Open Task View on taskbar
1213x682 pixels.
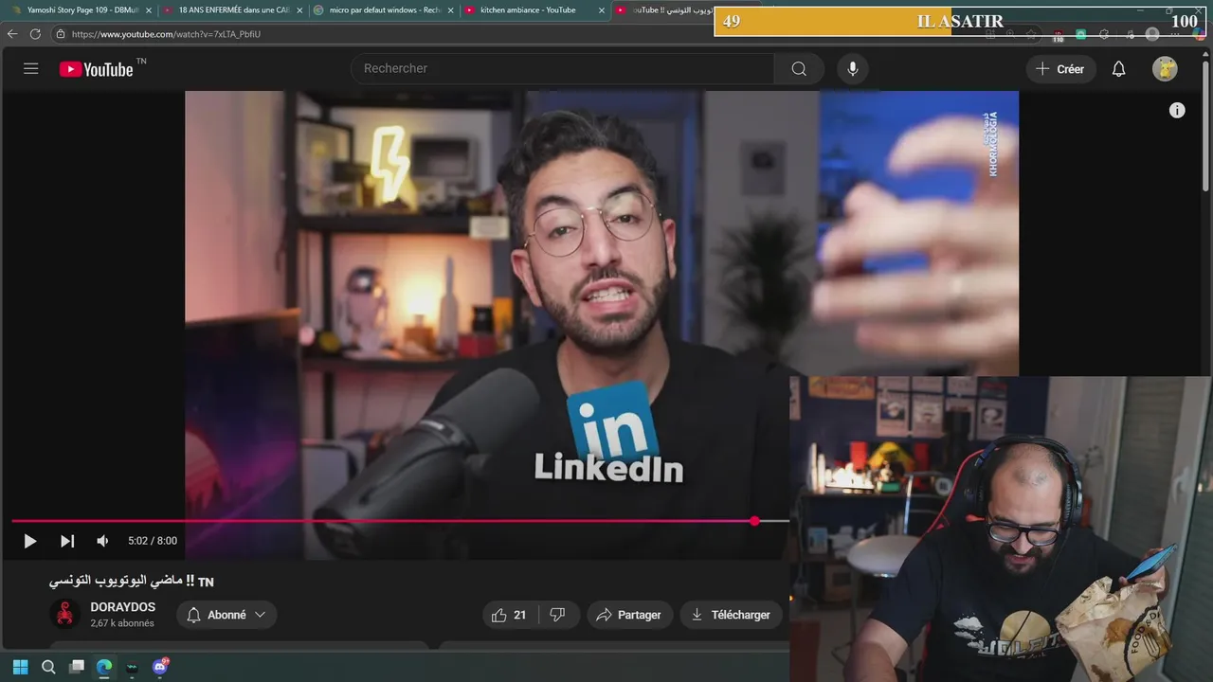(x=77, y=667)
